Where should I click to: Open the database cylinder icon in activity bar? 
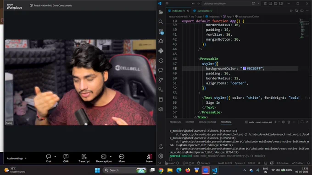click(x=161, y=100)
